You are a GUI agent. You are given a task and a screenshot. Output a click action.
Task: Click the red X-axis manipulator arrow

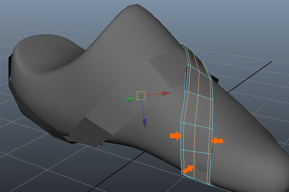pos(166,93)
